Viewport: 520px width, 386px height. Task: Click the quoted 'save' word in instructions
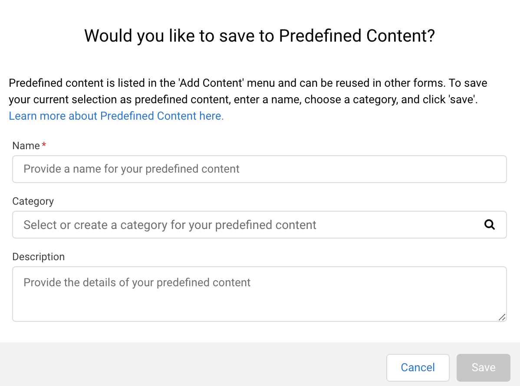pos(464,99)
